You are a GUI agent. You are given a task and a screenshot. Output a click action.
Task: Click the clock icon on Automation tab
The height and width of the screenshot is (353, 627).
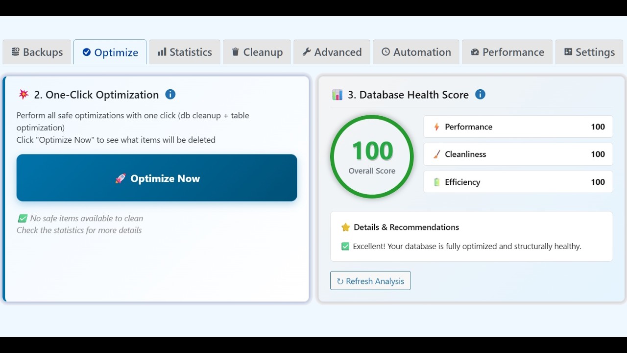[386, 51]
